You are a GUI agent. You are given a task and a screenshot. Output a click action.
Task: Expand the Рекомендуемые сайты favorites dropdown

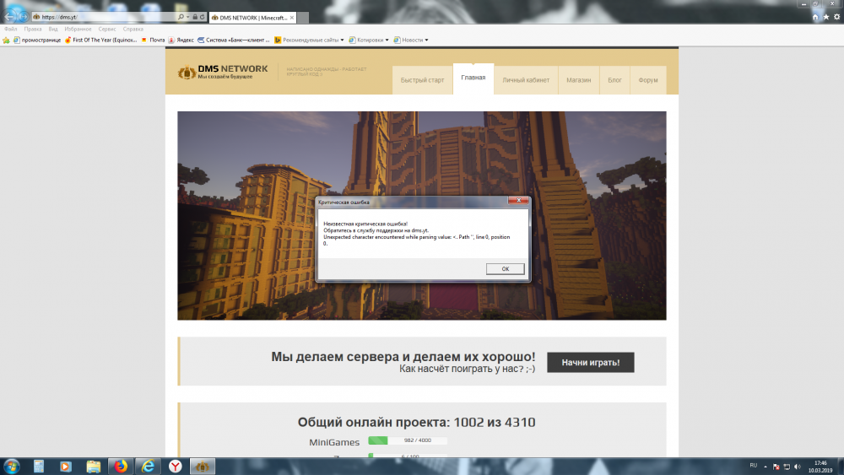tap(343, 40)
